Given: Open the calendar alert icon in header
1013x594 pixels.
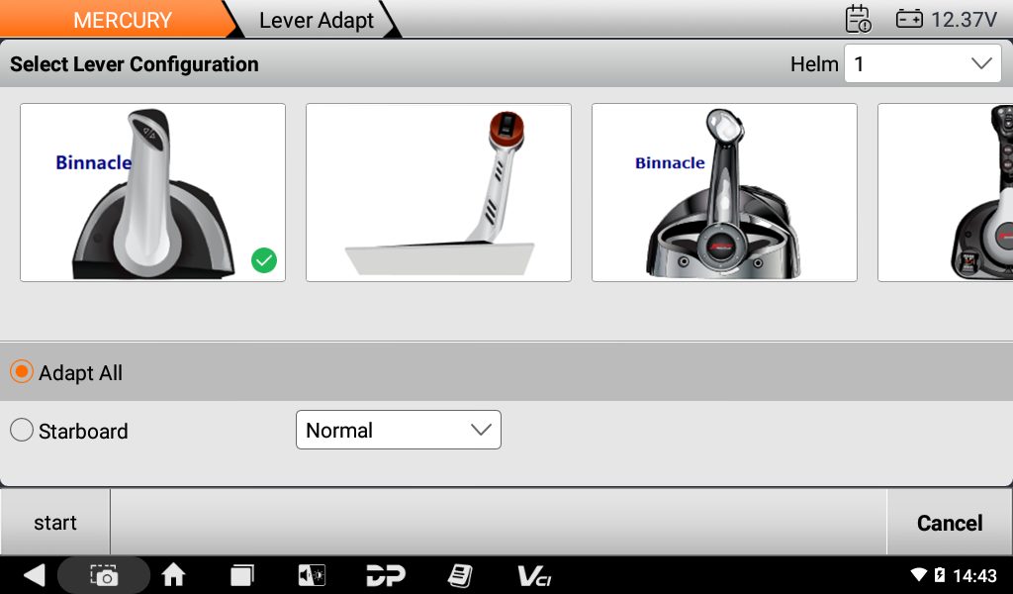Looking at the screenshot, I should (x=858, y=19).
